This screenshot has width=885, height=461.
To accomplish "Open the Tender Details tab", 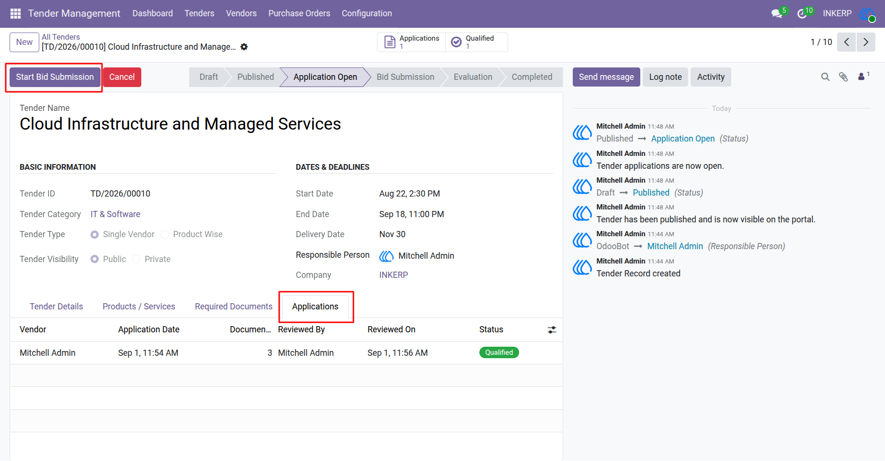I will 57,307.
